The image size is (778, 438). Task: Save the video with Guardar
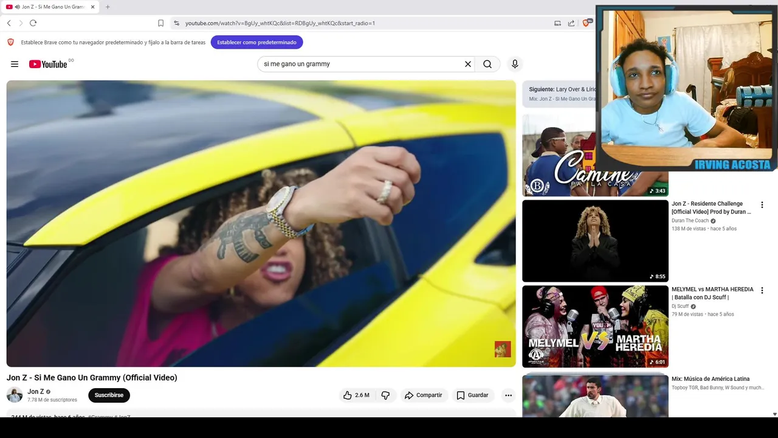(473, 395)
